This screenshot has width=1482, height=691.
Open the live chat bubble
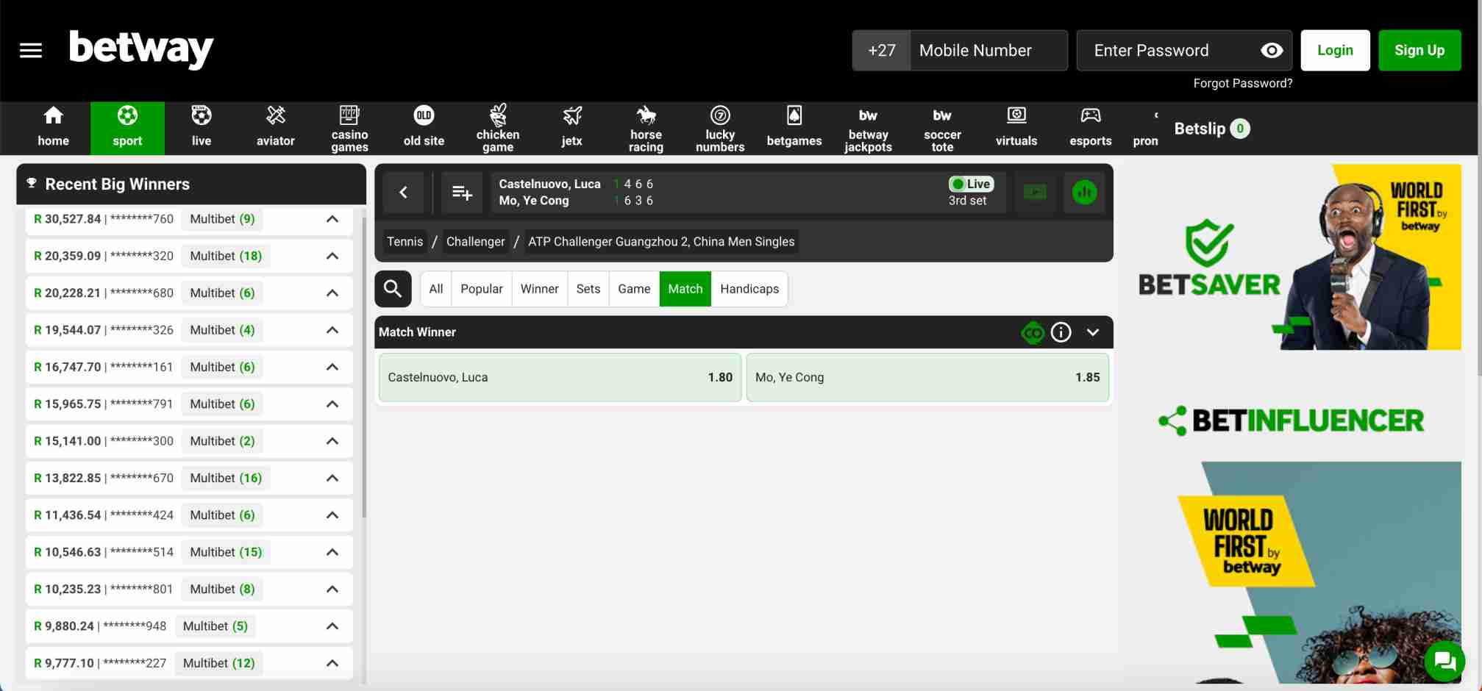(1444, 661)
